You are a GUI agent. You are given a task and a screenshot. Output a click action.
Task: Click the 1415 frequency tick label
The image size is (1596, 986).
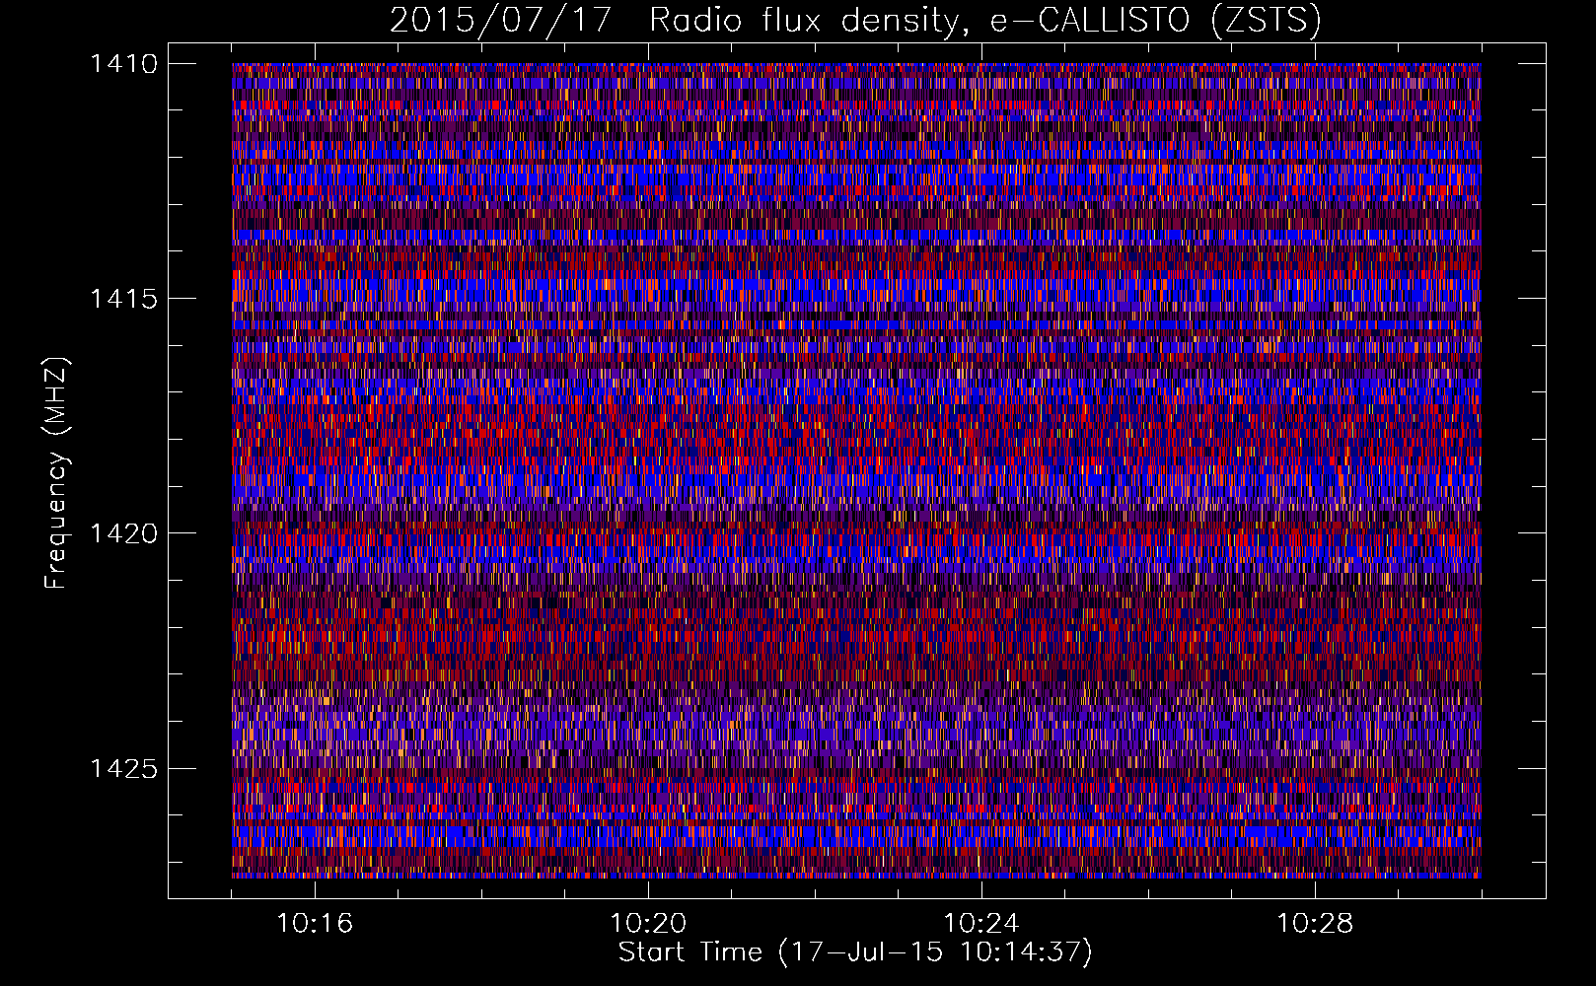click(123, 299)
